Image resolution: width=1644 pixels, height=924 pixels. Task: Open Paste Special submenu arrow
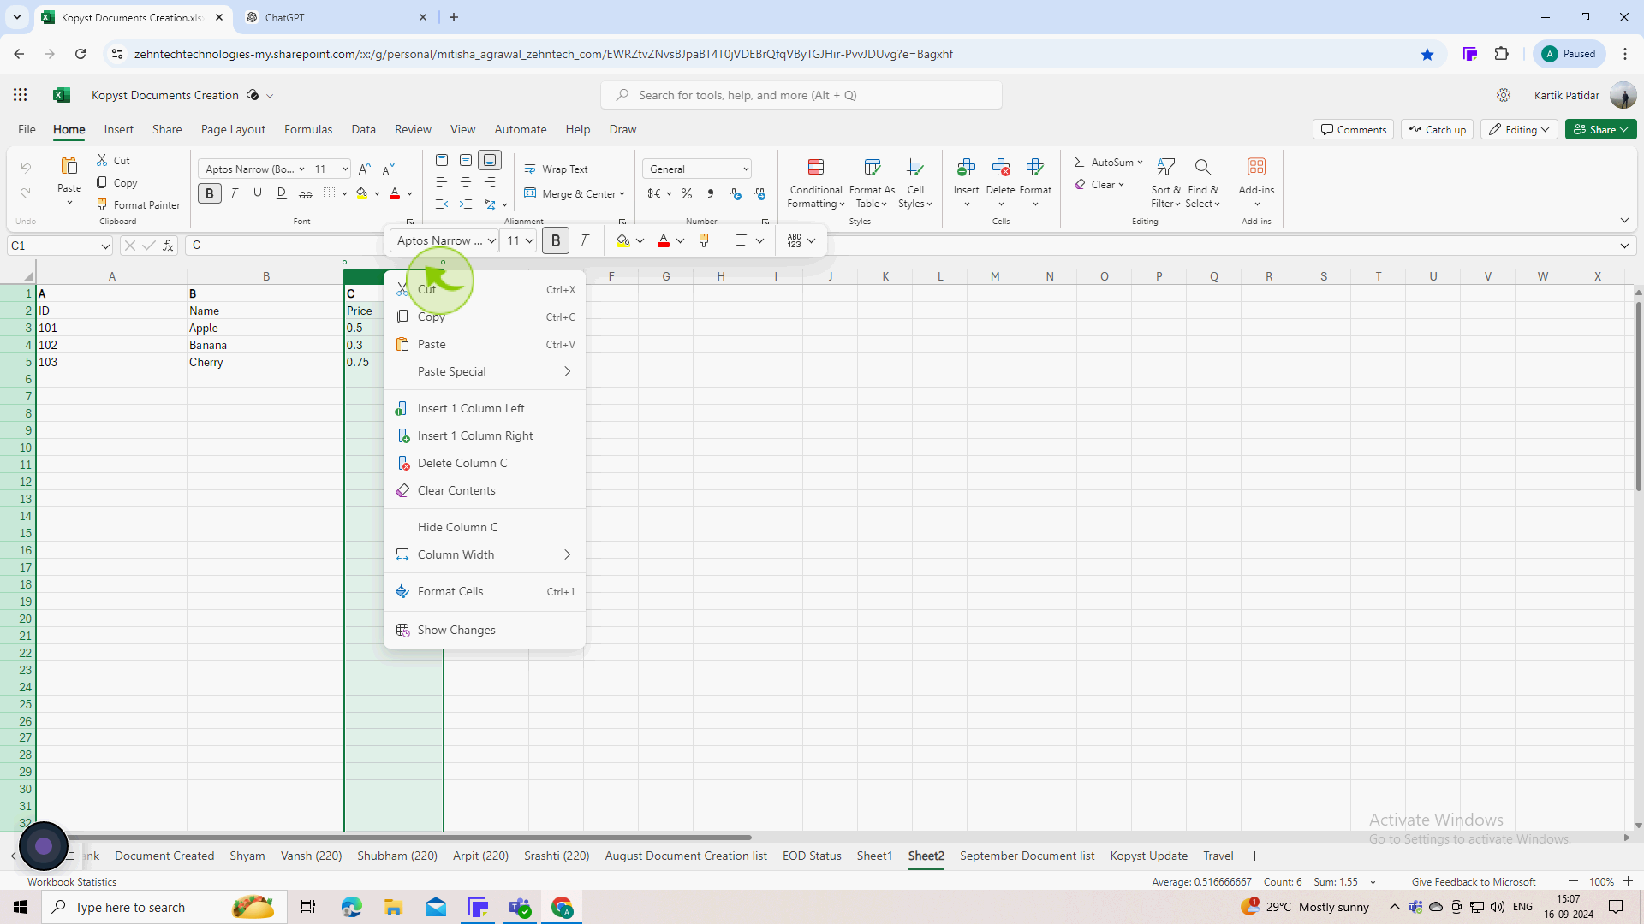pos(567,371)
